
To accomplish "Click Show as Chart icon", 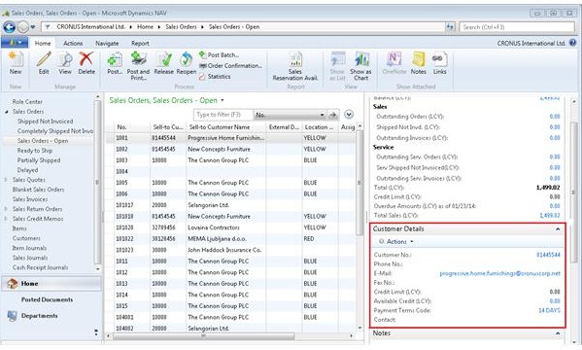I will tap(360, 66).
